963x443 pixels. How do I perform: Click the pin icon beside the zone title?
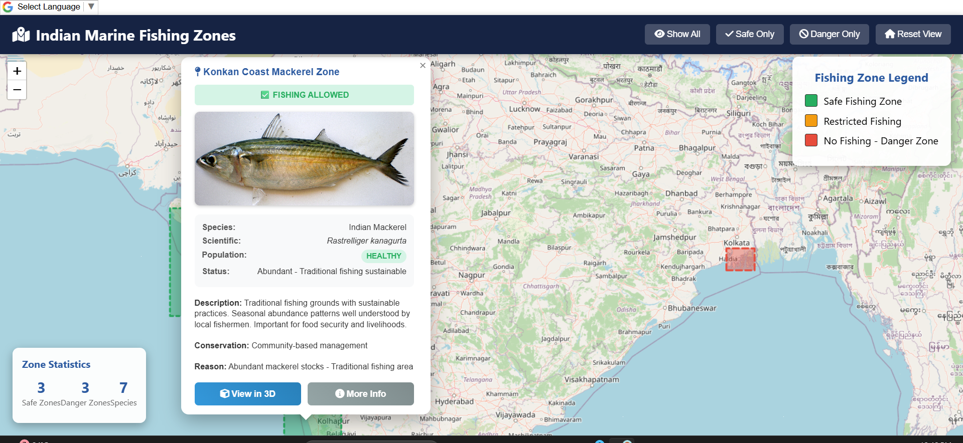[198, 72]
